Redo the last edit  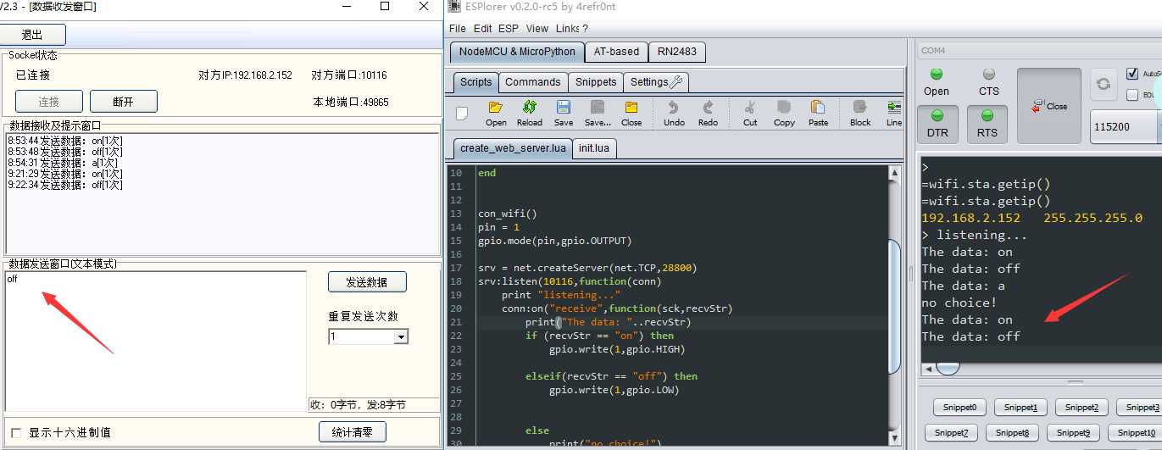pos(708,113)
